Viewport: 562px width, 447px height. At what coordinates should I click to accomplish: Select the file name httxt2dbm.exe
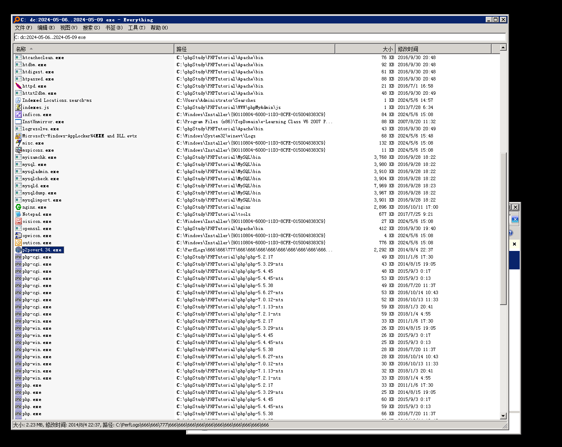39,93
